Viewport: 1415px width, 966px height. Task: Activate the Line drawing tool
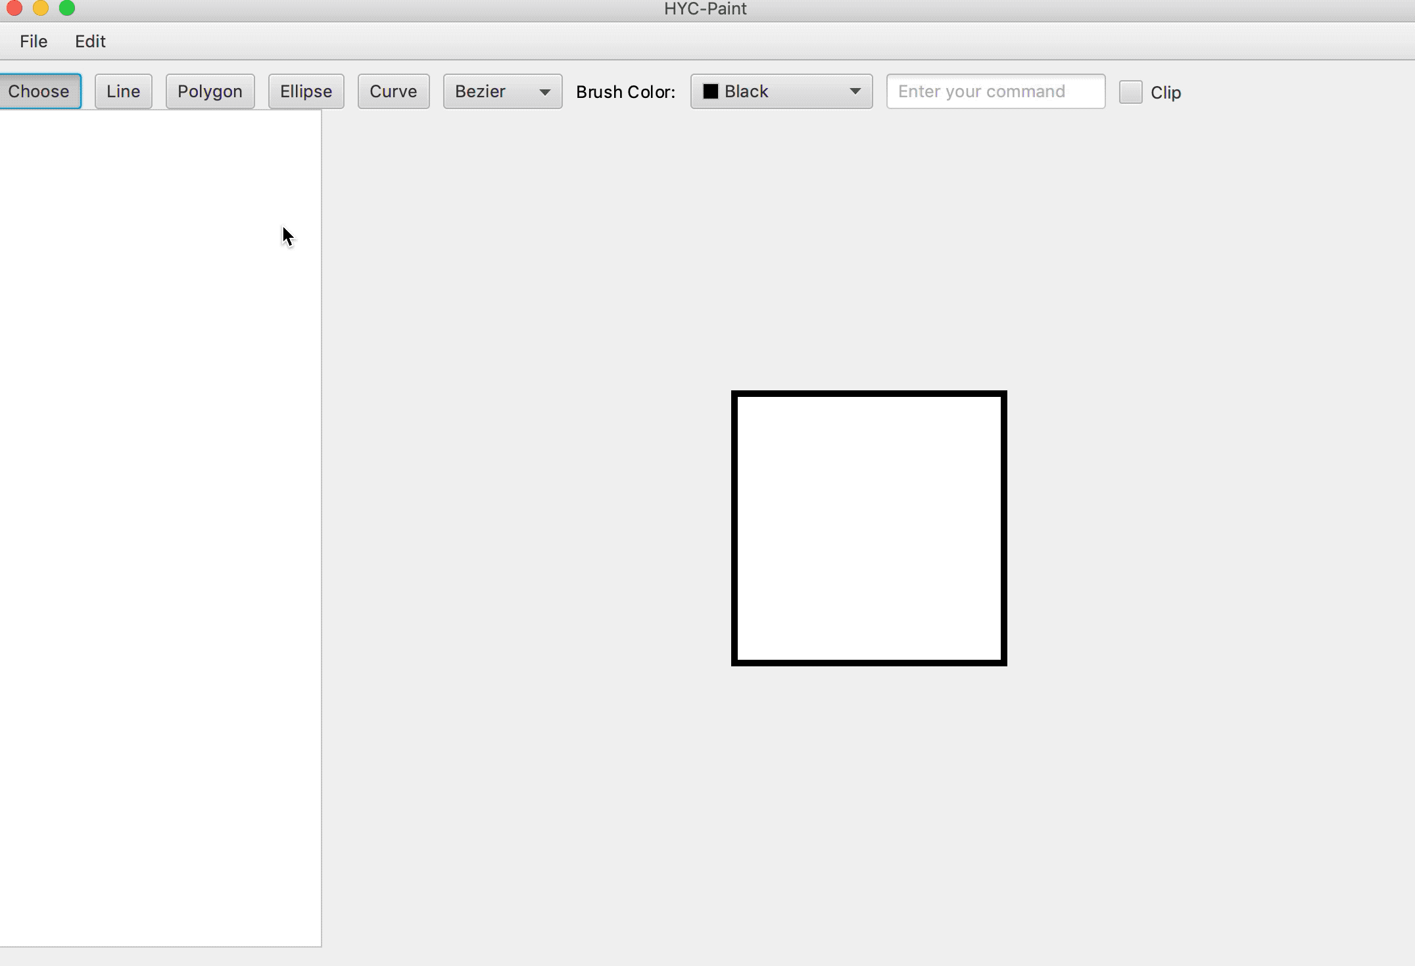tap(123, 91)
